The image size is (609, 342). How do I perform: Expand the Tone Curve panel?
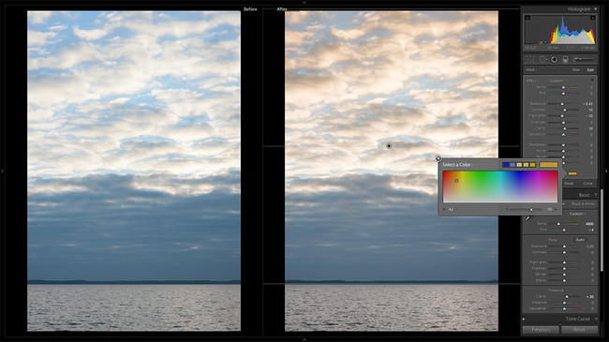click(595, 319)
